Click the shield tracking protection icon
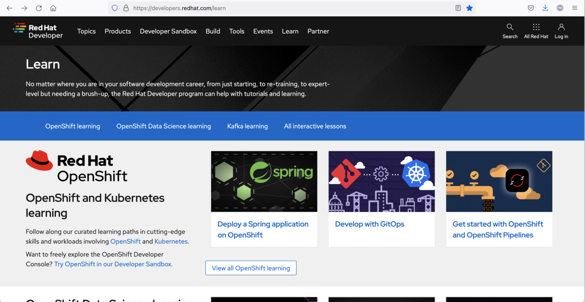Image resolution: width=585 pixels, height=302 pixels. pos(115,8)
